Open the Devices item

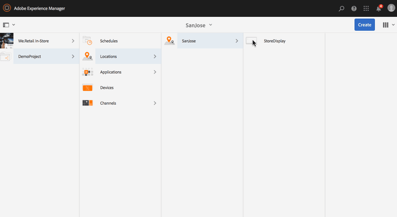(120, 88)
